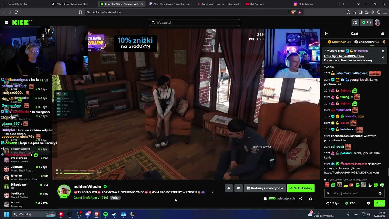389x219 pixels.
Task: Open Brave Shields icon
Action: 293,12
